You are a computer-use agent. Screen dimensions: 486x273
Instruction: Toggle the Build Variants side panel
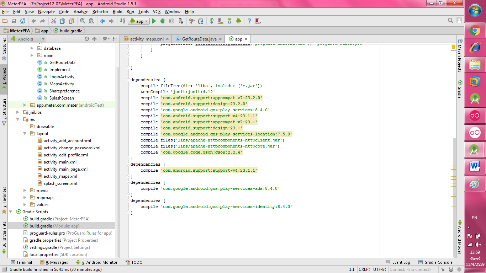4,237
